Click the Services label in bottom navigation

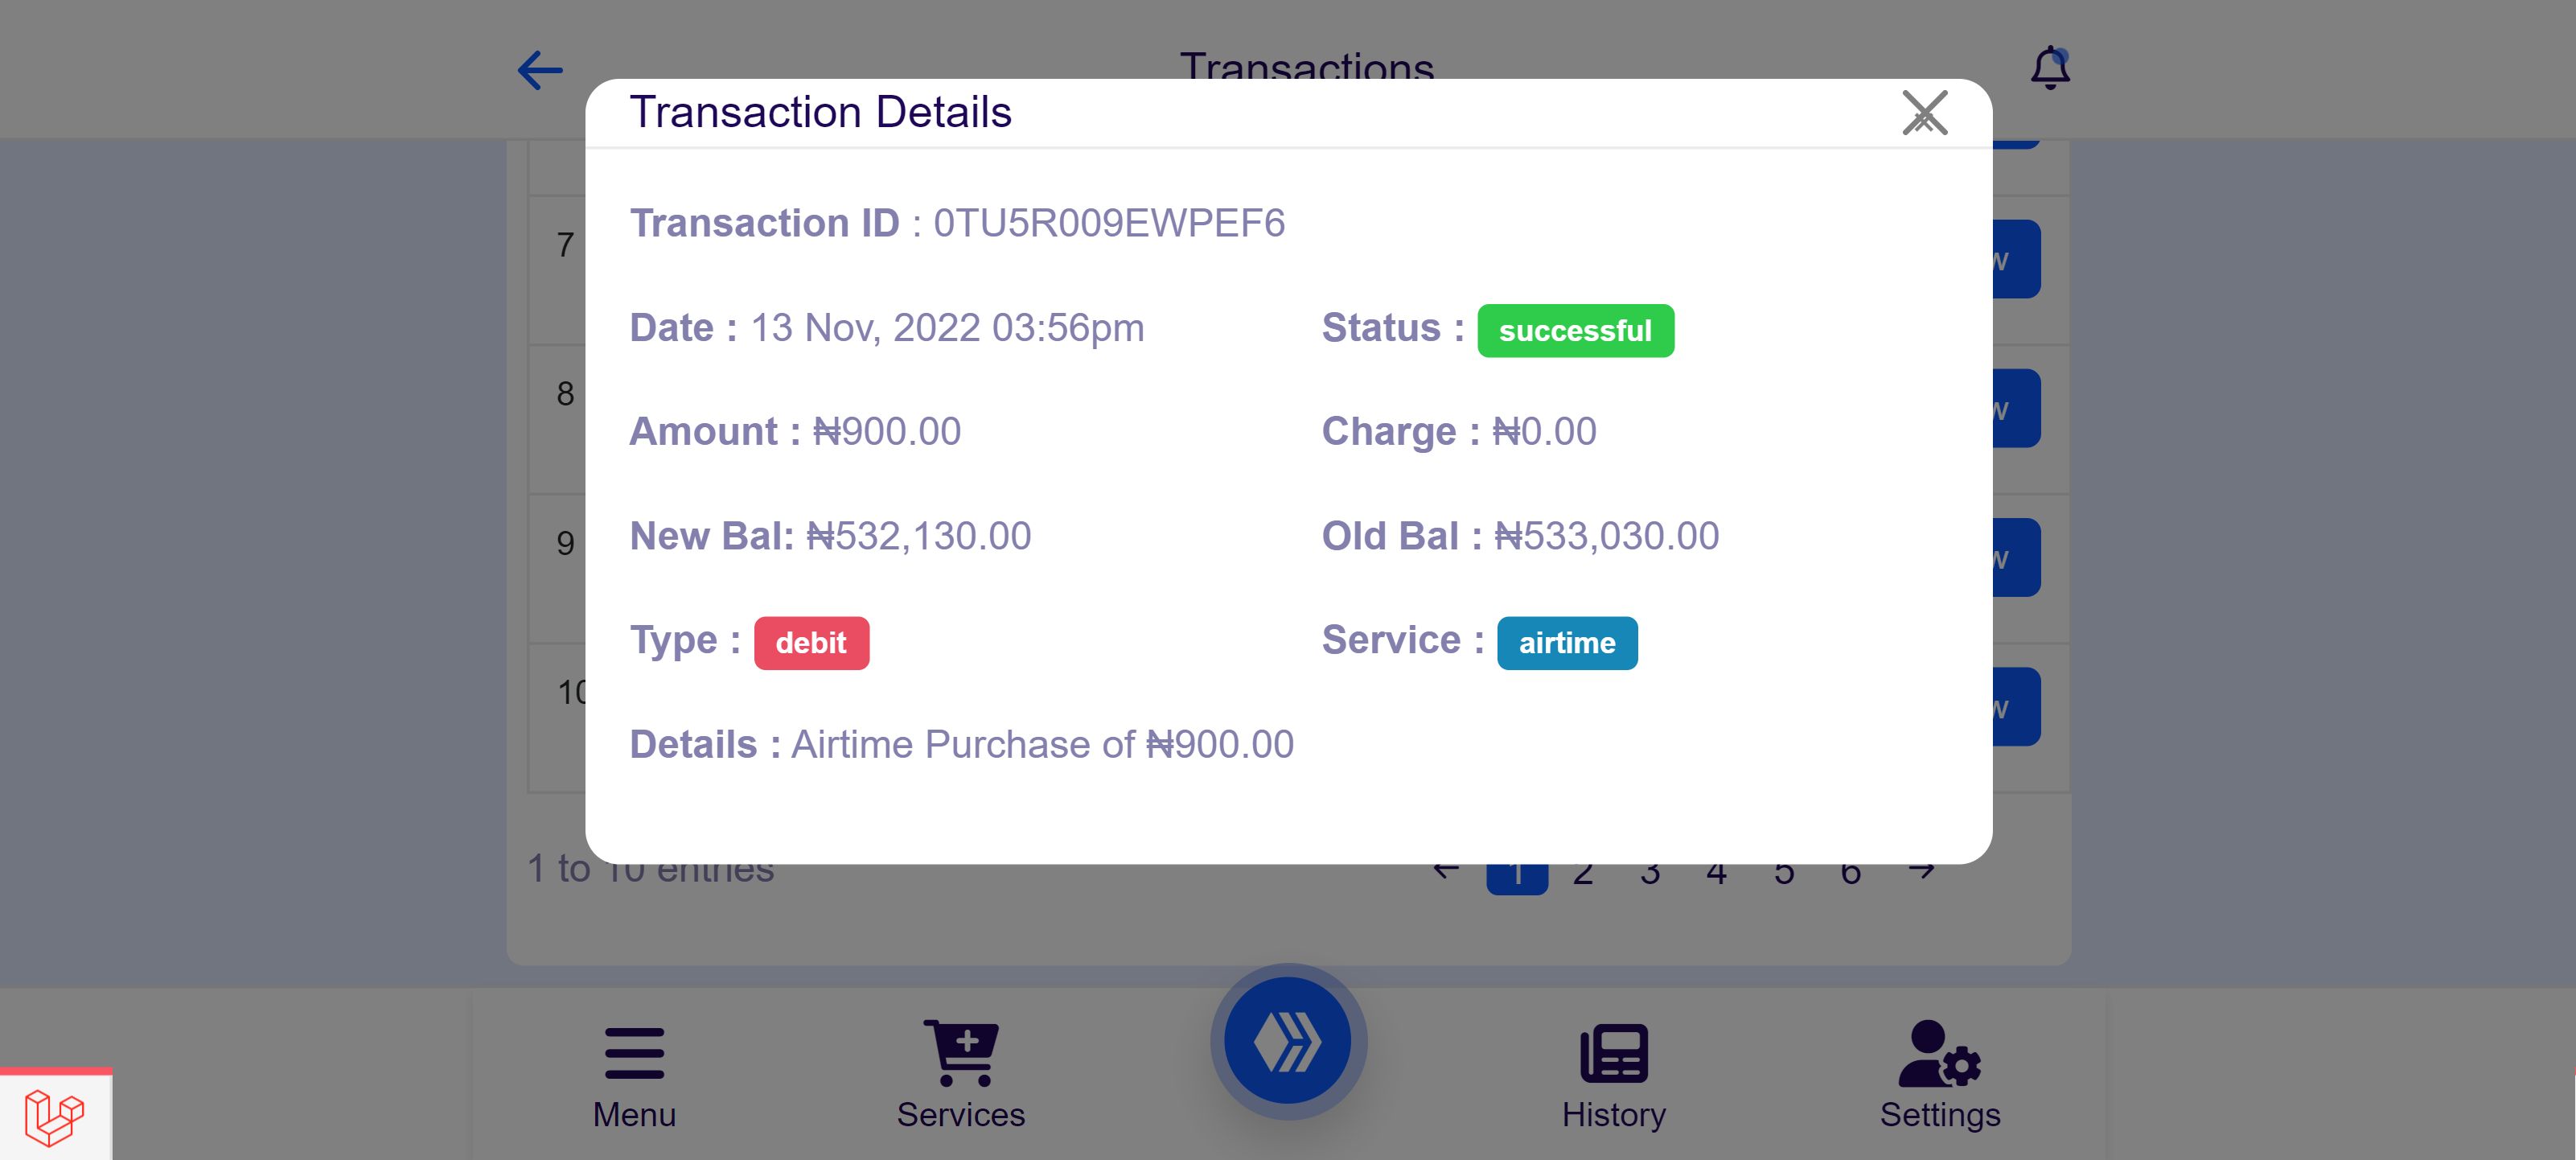960,1114
